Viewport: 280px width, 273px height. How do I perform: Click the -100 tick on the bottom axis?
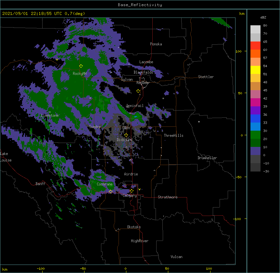[41, 268]
